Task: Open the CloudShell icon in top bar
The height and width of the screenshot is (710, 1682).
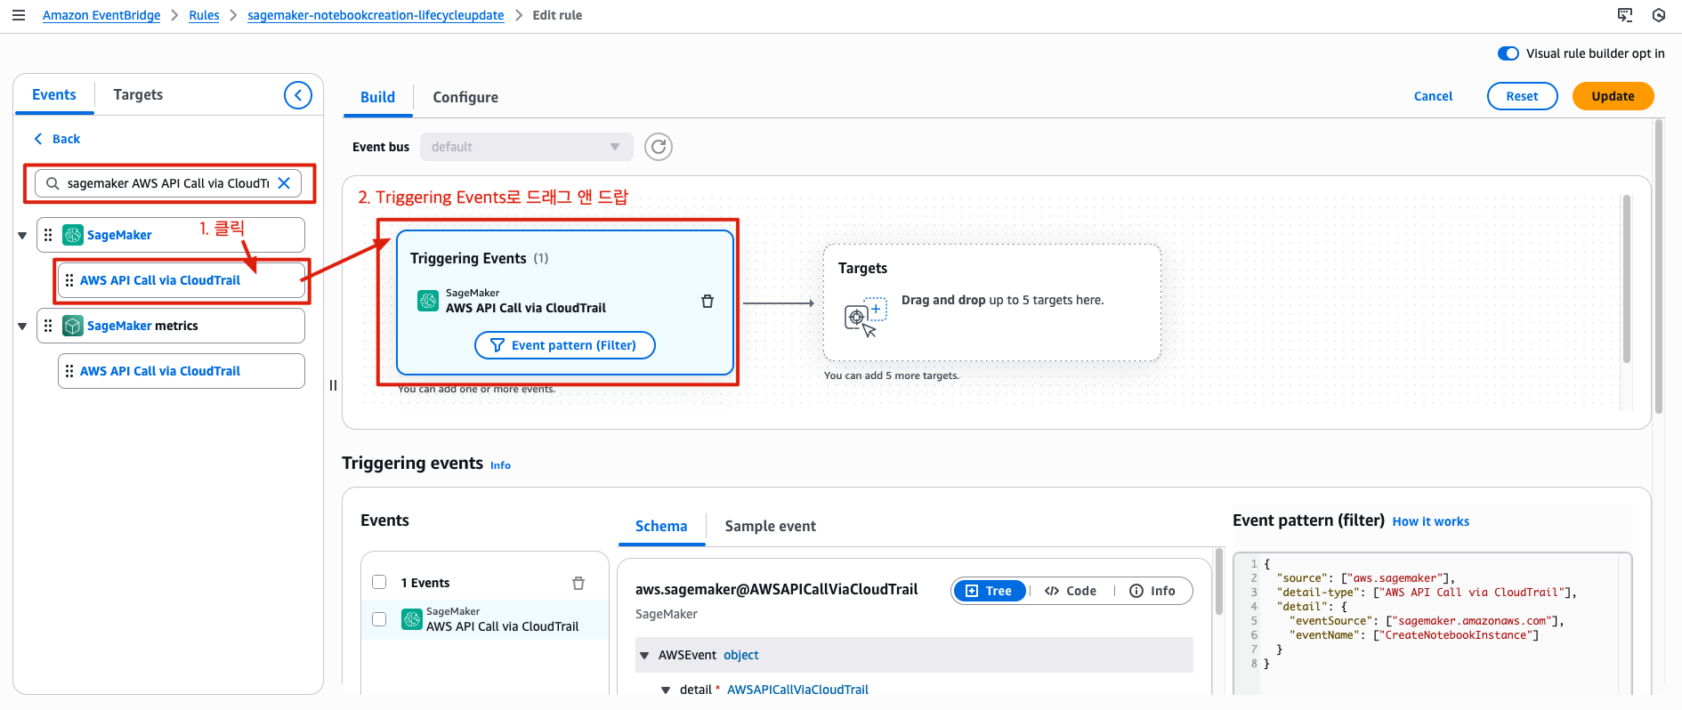Action: tap(1625, 15)
